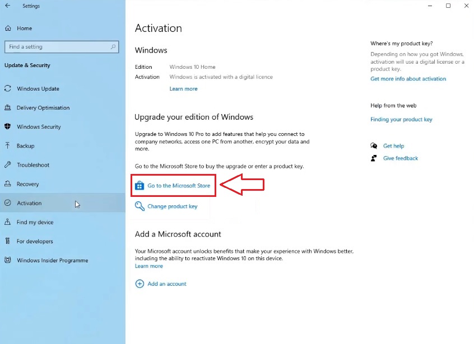
Task: Open the Give feedback icon
Action: pyautogui.click(x=374, y=158)
